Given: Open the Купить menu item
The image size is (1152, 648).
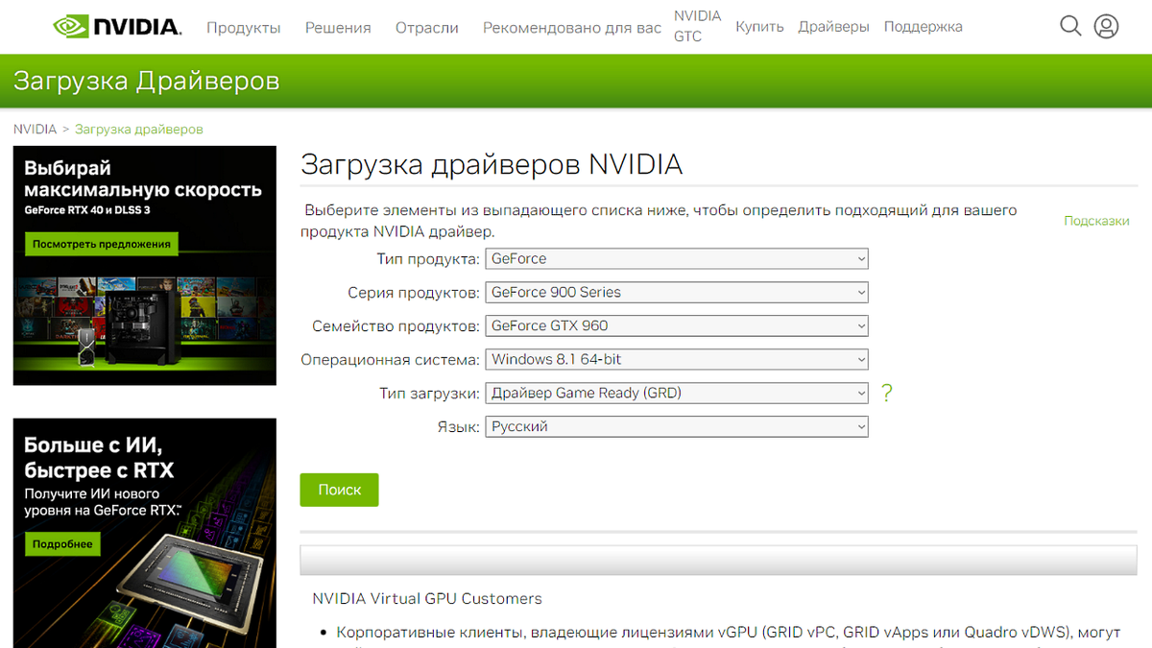Looking at the screenshot, I should click(x=759, y=27).
